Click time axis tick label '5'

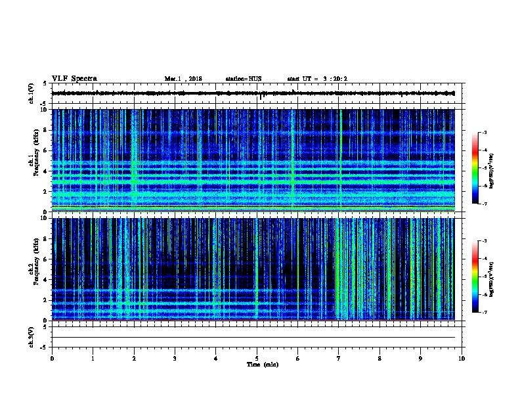point(257,359)
